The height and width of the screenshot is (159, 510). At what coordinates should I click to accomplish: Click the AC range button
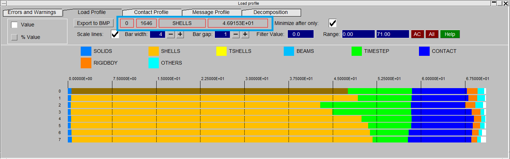tap(417, 34)
